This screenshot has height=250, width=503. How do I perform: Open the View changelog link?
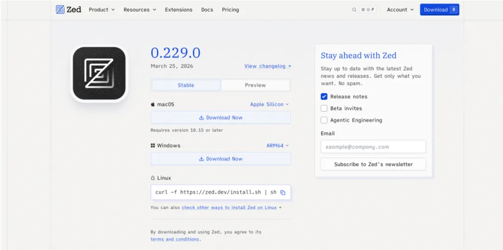[267, 66]
